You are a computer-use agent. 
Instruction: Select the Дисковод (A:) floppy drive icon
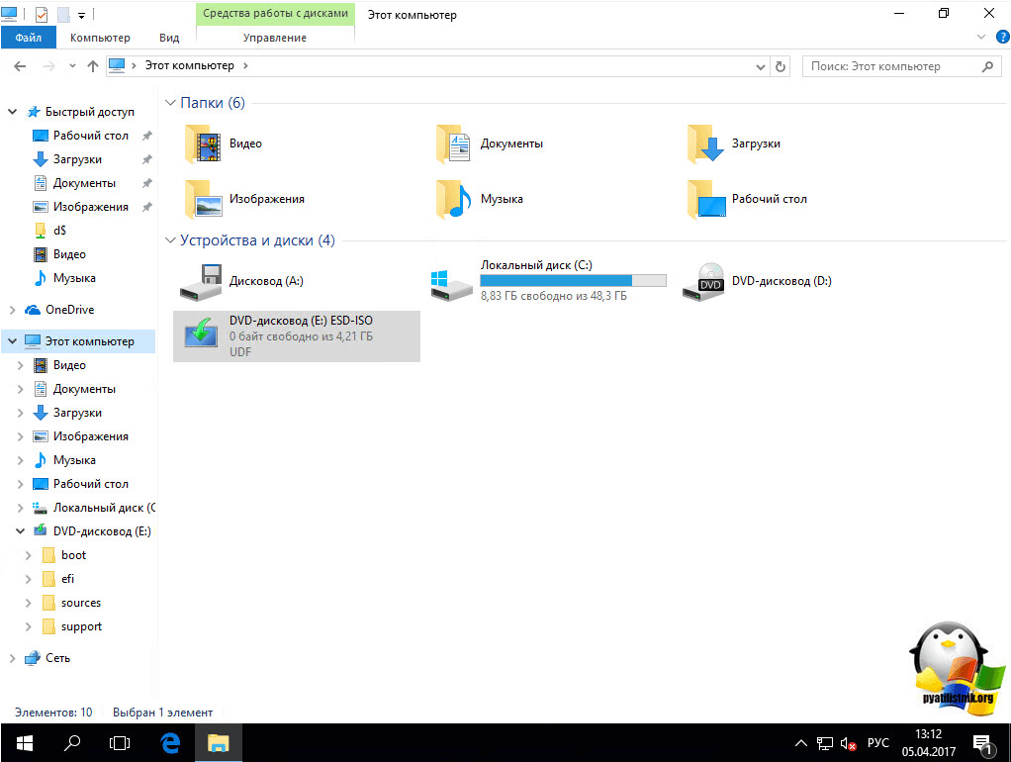[x=201, y=282]
